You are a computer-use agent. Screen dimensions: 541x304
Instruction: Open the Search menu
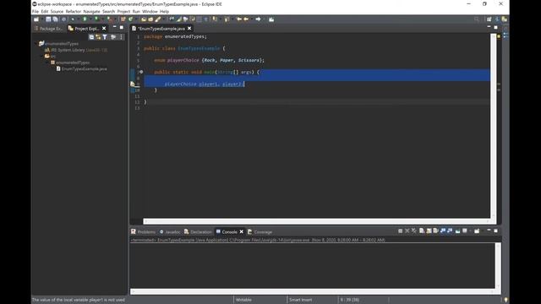(109, 11)
